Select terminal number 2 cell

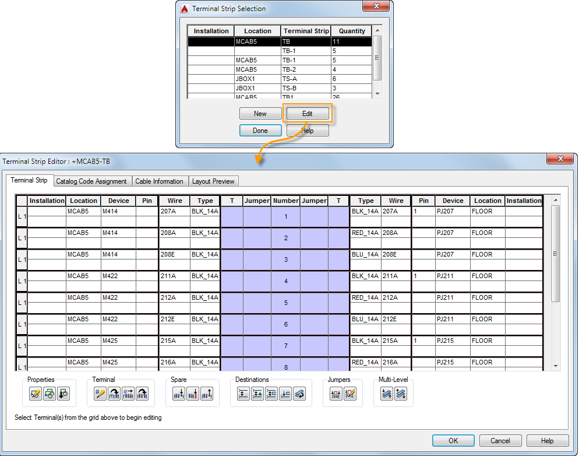coord(285,238)
